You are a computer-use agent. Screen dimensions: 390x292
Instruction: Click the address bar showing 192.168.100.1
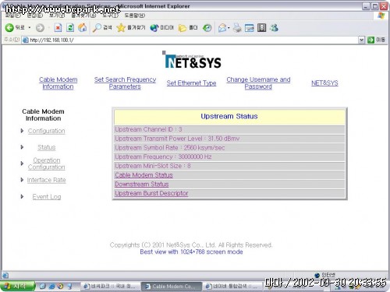190,40
